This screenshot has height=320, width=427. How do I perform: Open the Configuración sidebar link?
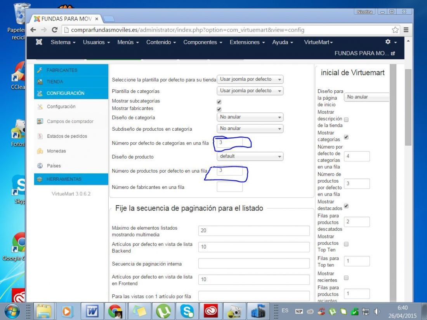click(x=61, y=106)
